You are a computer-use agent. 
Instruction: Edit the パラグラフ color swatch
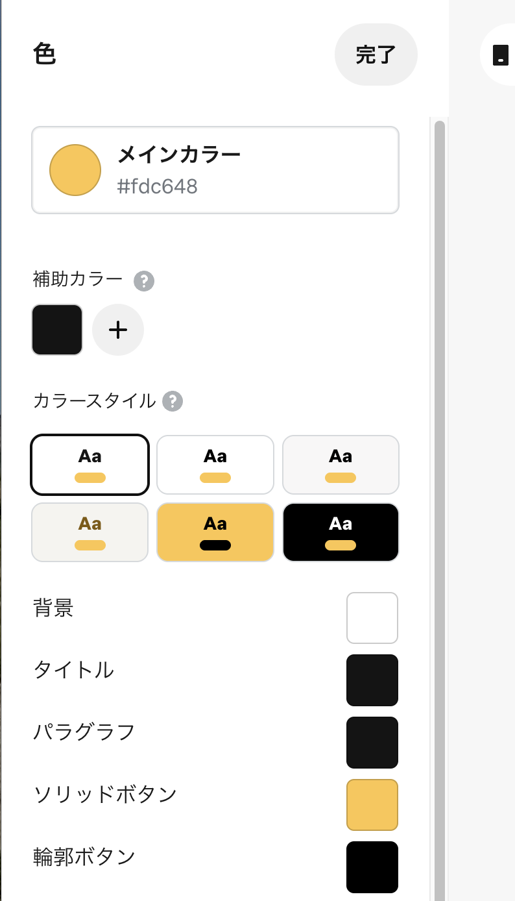pyautogui.click(x=372, y=742)
